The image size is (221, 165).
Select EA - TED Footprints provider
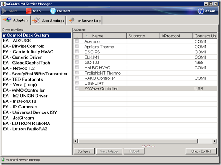point(37,79)
